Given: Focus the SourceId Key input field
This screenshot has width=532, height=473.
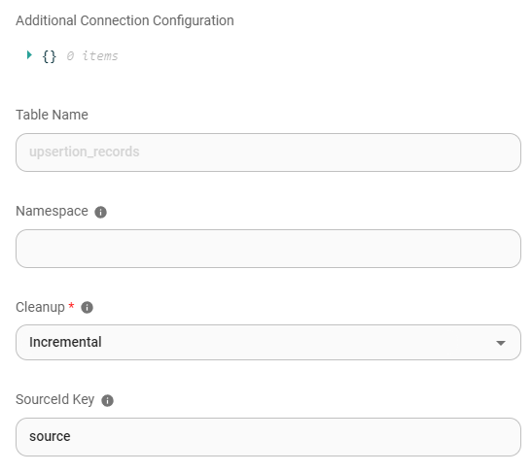Looking at the screenshot, I should [268, 437].
